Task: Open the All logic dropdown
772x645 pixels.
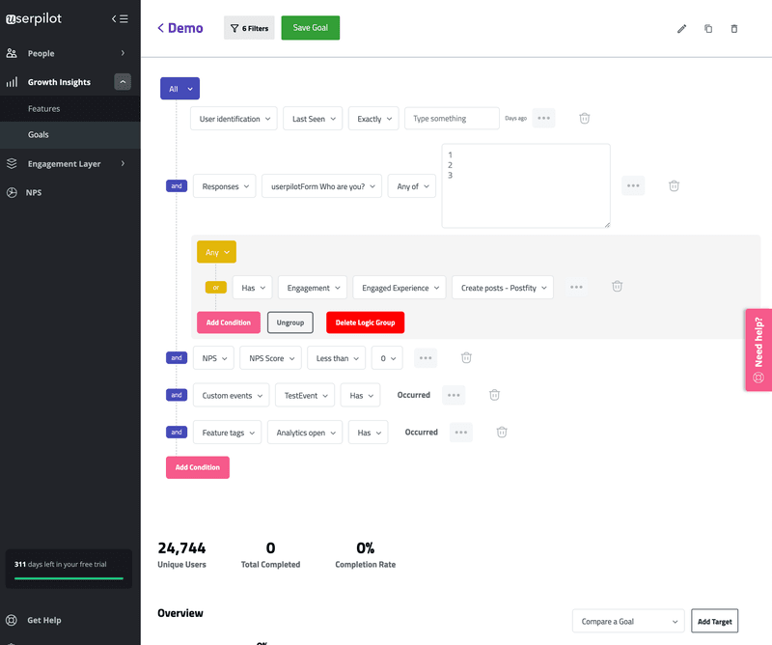Action: (x=179, y=88)
